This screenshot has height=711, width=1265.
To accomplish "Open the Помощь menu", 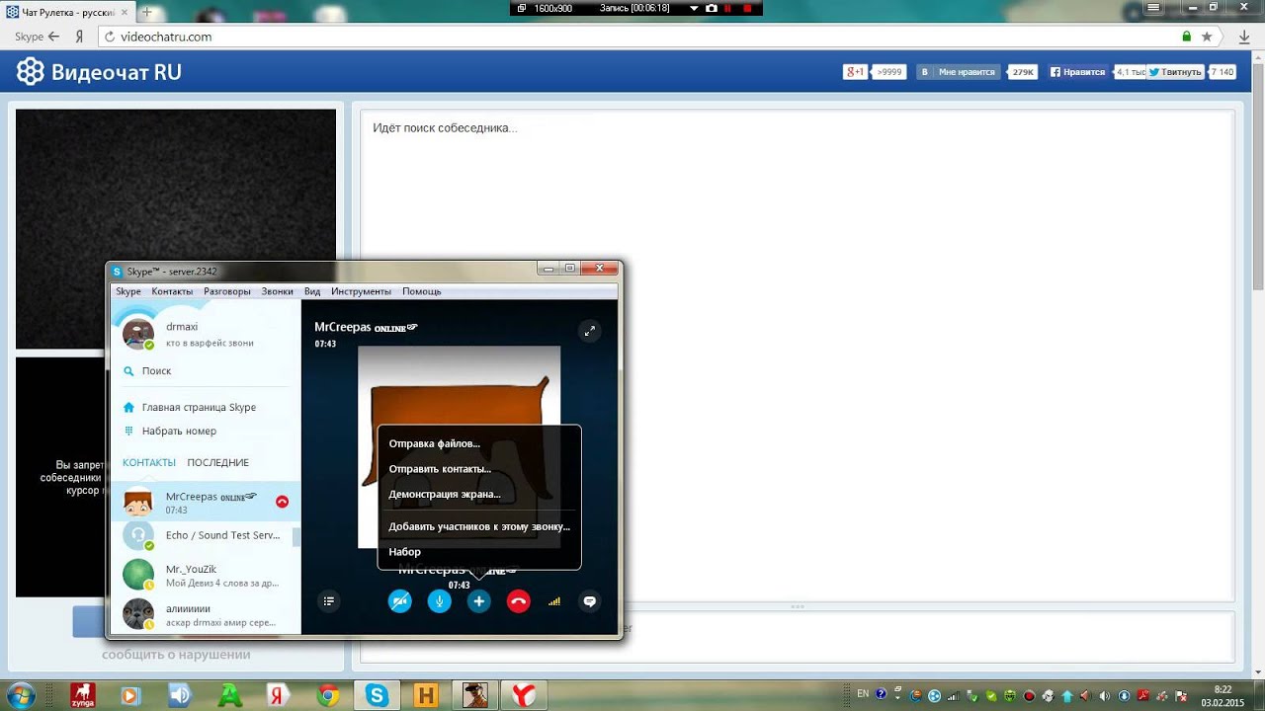I will pyautogui.click(x=421, y=291).
